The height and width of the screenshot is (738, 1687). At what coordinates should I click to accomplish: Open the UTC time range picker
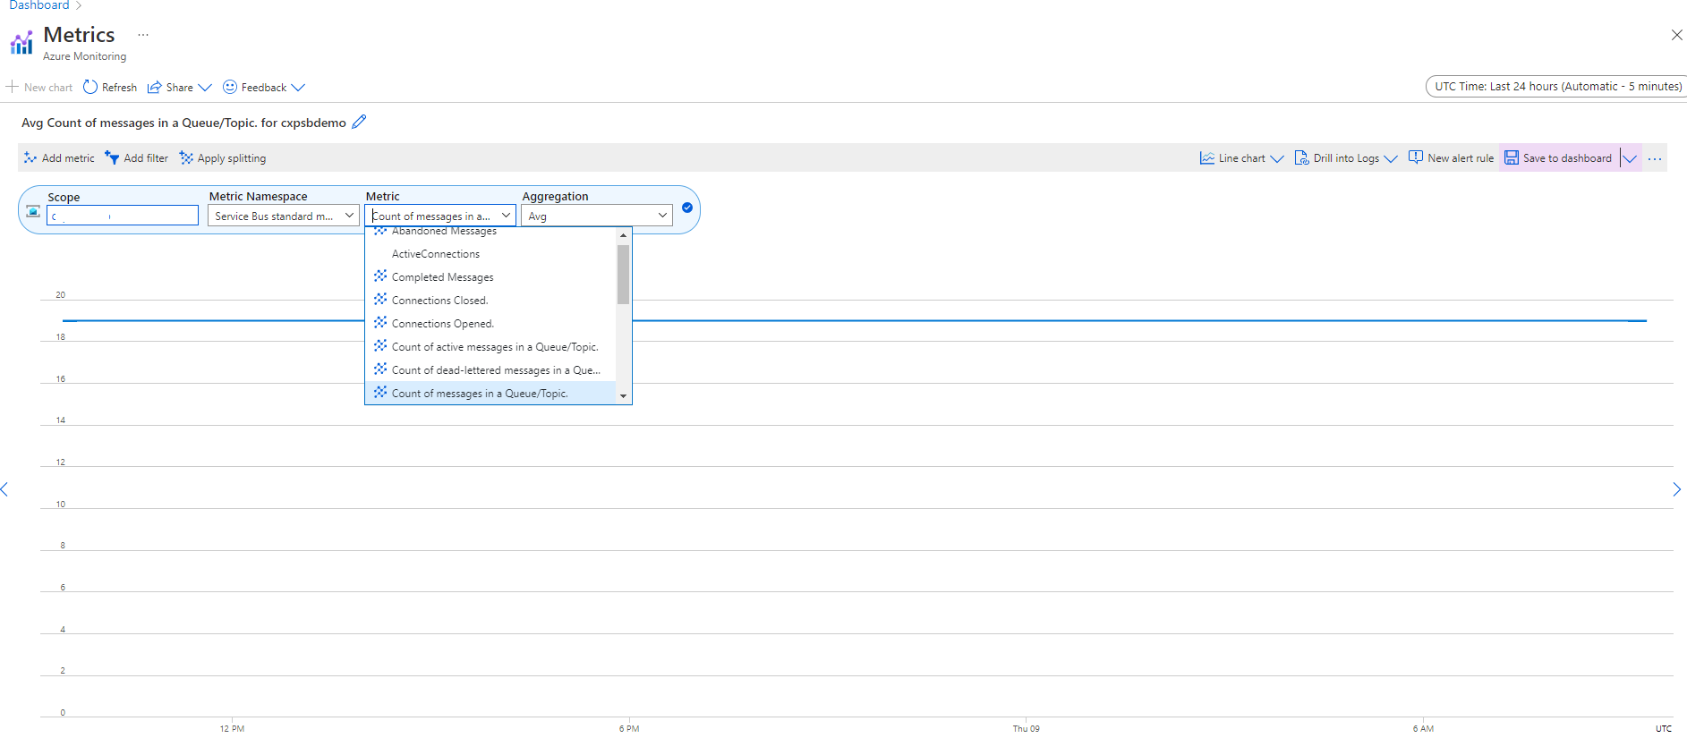point(1557,87)
